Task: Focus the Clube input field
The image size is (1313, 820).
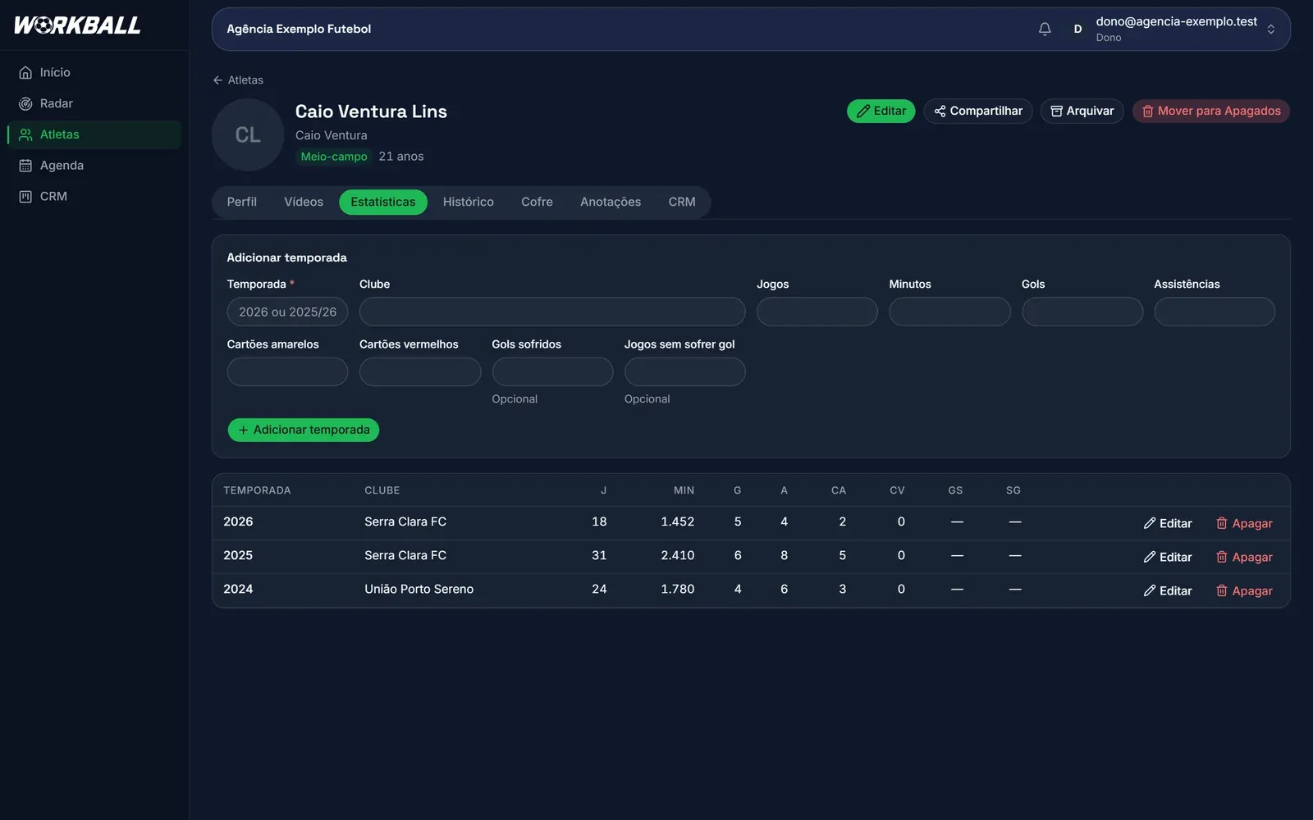Action: coord(552,312)
